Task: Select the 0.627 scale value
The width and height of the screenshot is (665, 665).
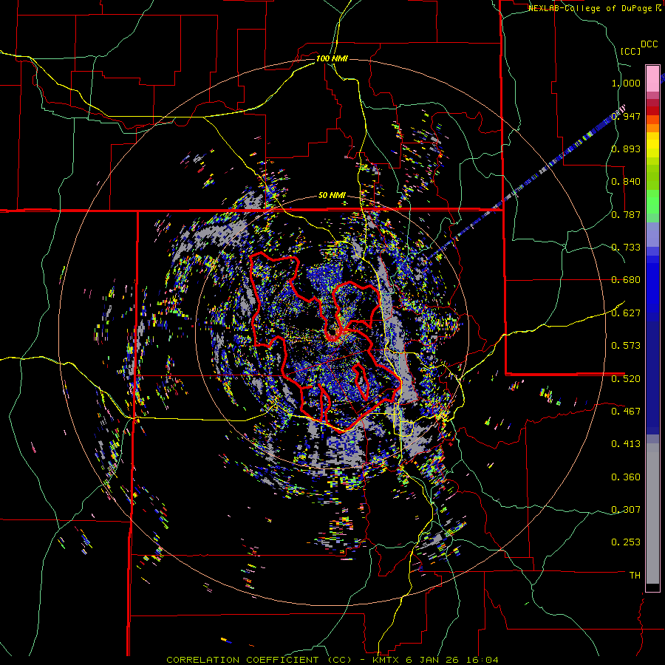Action: 626,313
